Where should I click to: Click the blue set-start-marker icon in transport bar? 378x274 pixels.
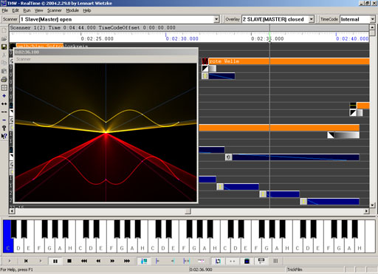[x=157, y=261]
